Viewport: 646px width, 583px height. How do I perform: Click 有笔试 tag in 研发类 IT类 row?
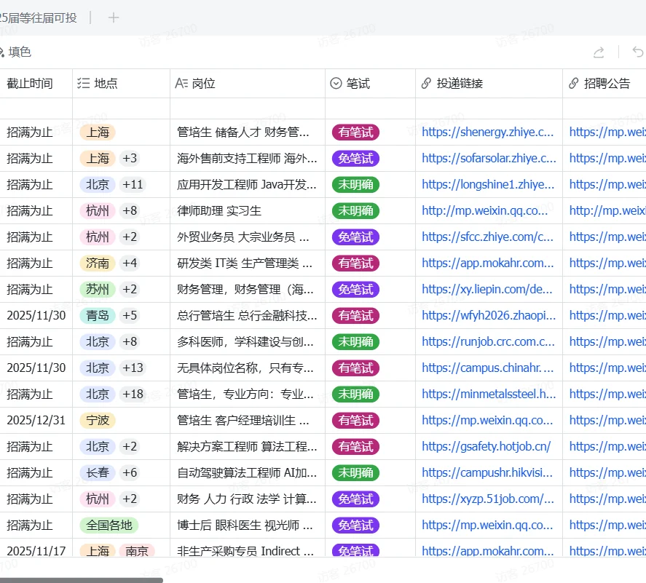click(x=355, y=263)
